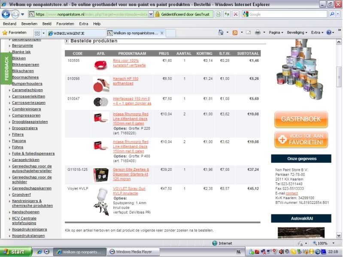Viewport: 343px width, 257px height.
Task: Click the Hamach HP 150 softhandpad link
Action: point(125,81)
